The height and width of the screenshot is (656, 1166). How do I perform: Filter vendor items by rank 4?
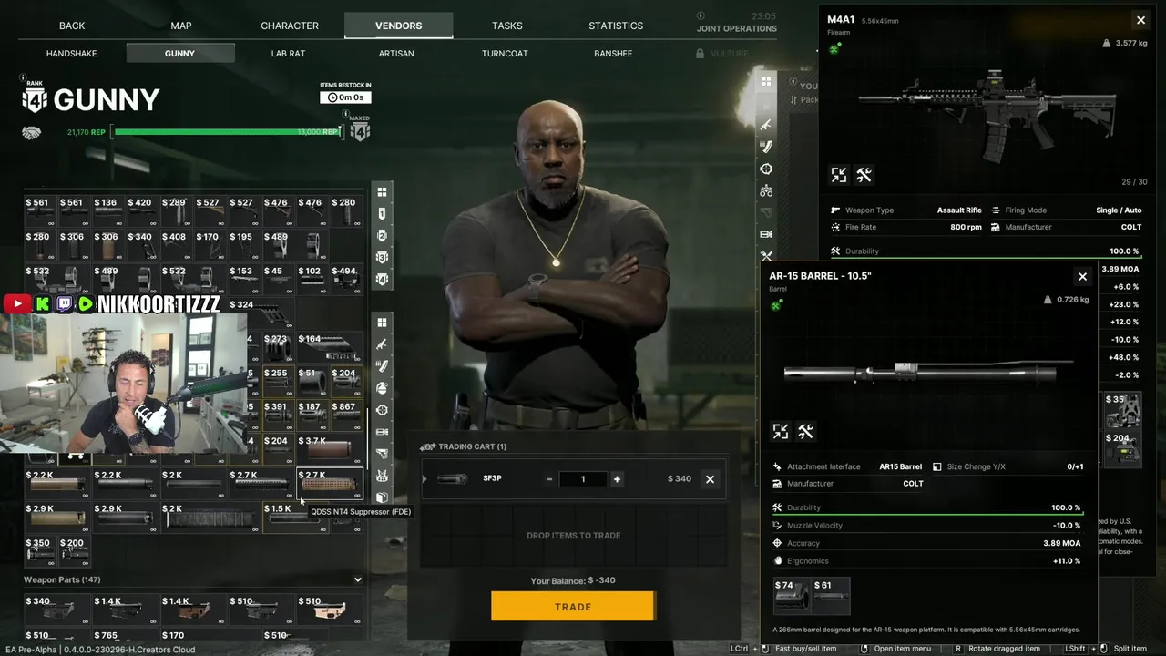pyautogui.click(x=383, y=279)
